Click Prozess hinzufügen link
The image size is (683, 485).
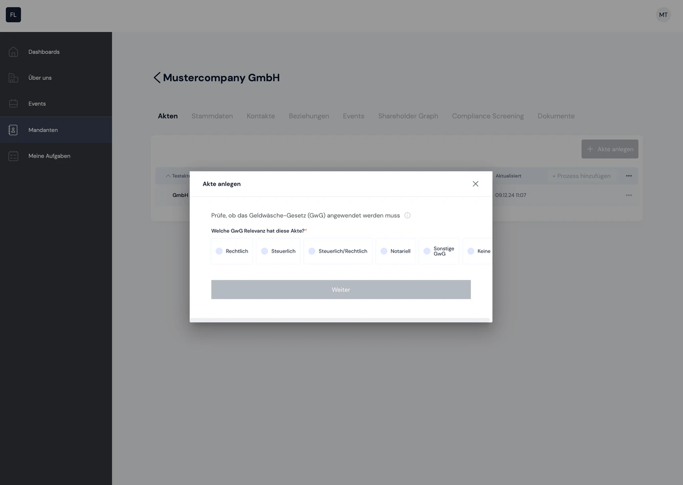point(581,176)
